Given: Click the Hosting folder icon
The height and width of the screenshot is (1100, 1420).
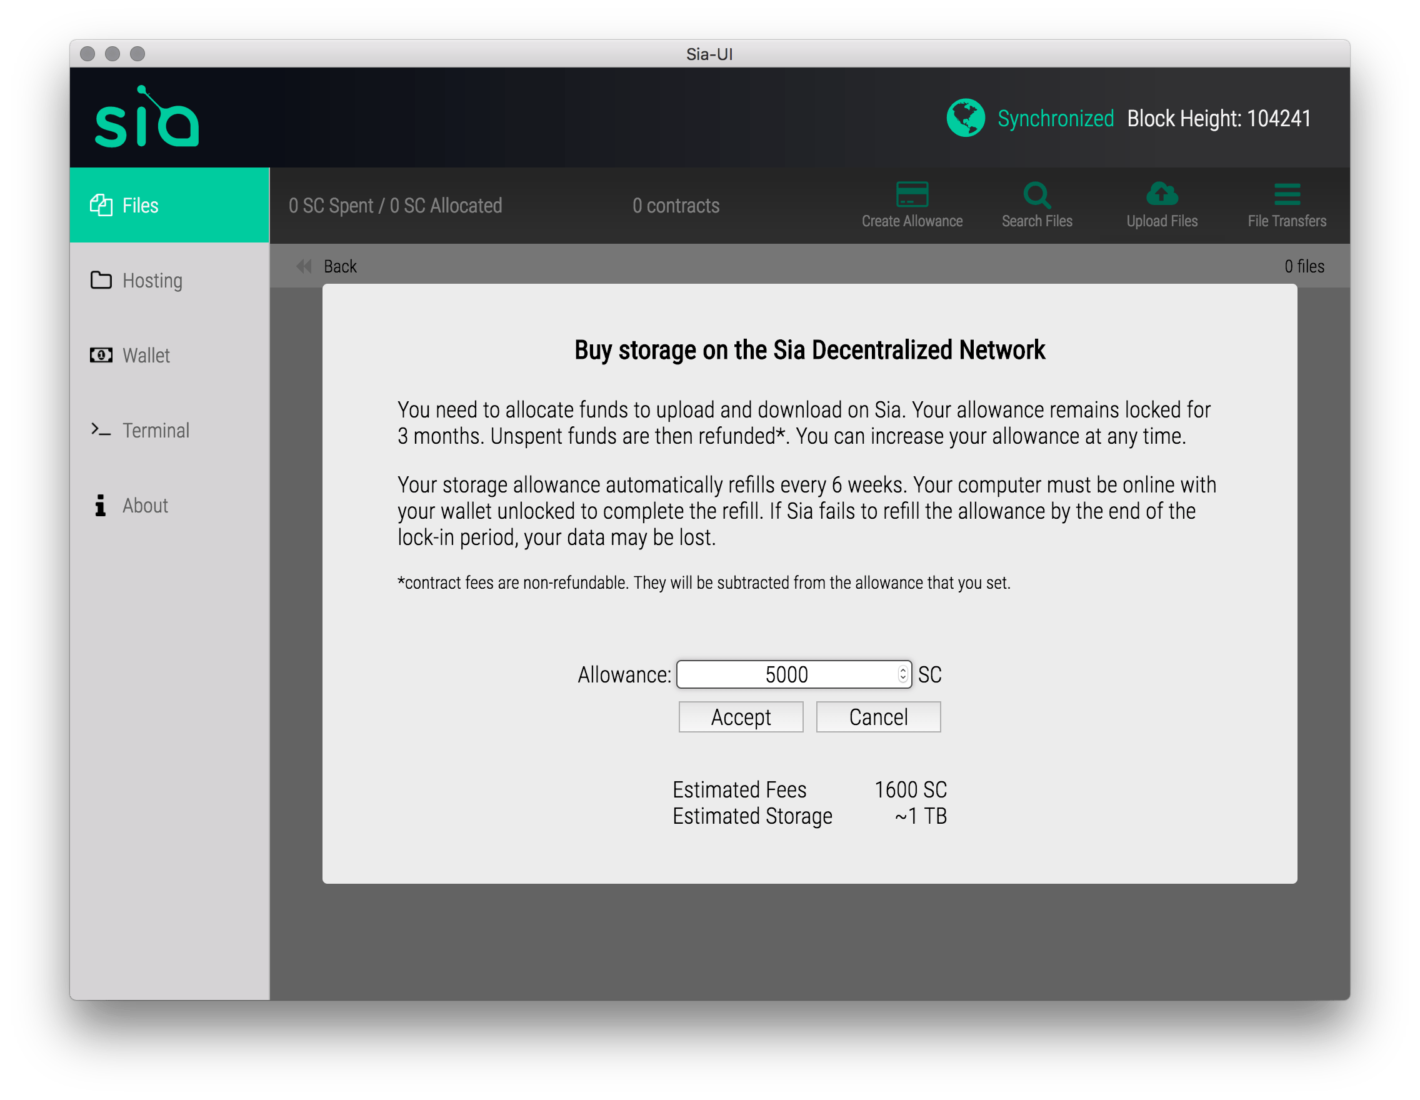Looking at the screenshot, I should (101, 280).
